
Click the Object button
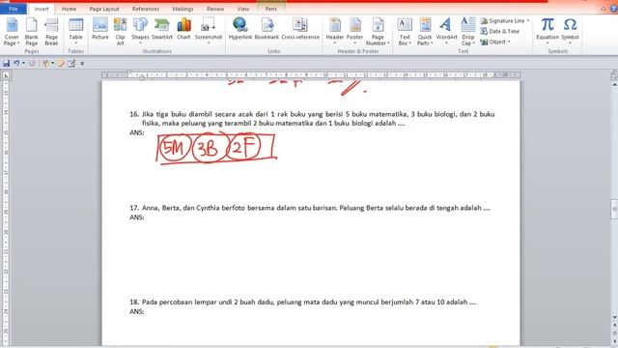point(493,42)
